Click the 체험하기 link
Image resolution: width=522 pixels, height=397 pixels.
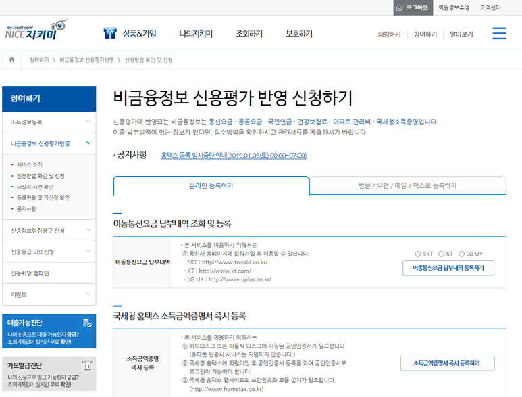point(389,34)
